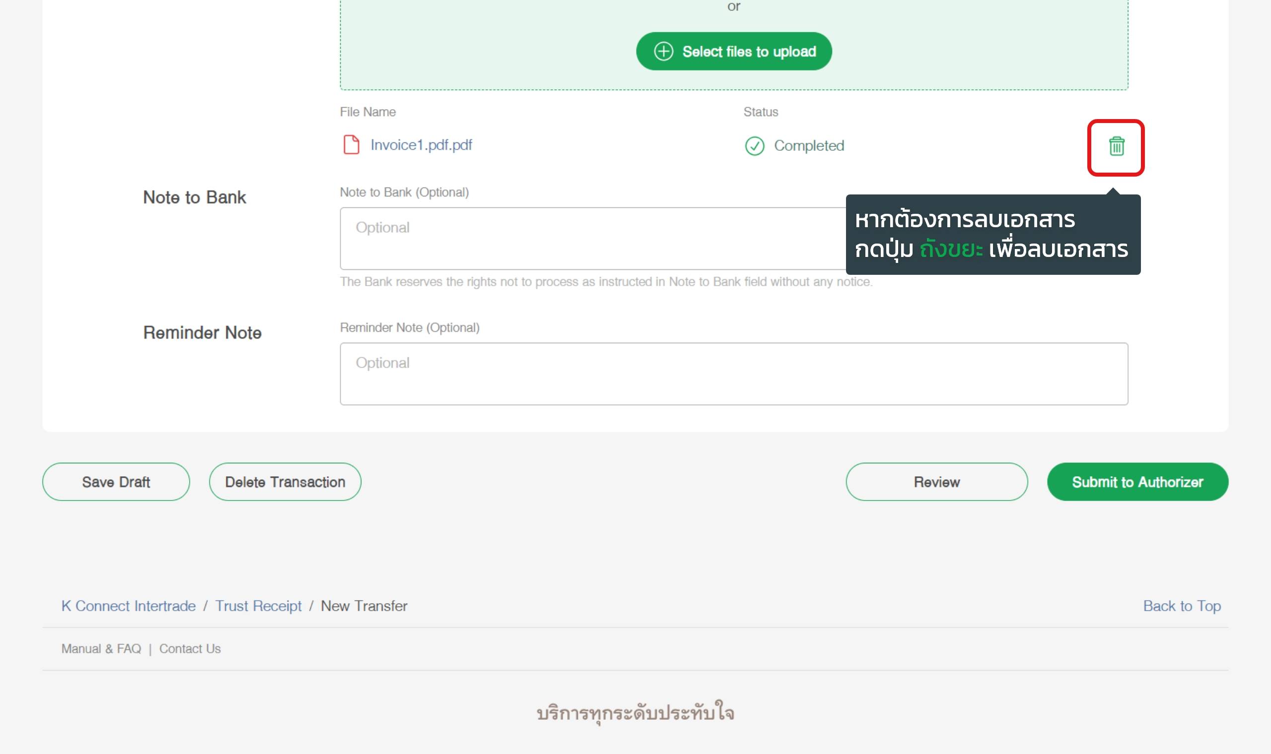This screenshot has height=754, width=1271.
Task: Click the red PDF file icon
Action: tap(352, 145)
